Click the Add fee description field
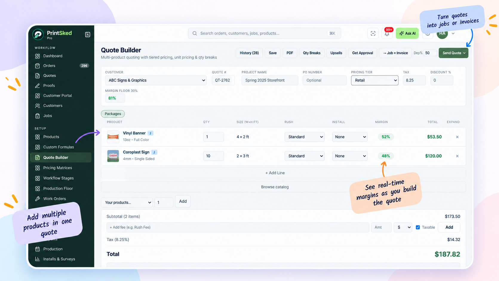The width and height of the screenshot is (499, 281). 238,228
